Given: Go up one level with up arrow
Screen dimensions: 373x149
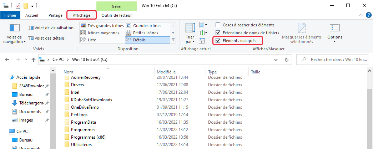Looking at the screenshot, I should (x=34, y=60).
